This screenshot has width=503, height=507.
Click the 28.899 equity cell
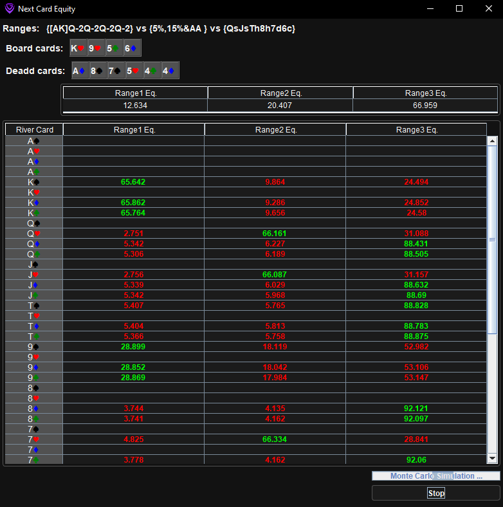(133, 347)
